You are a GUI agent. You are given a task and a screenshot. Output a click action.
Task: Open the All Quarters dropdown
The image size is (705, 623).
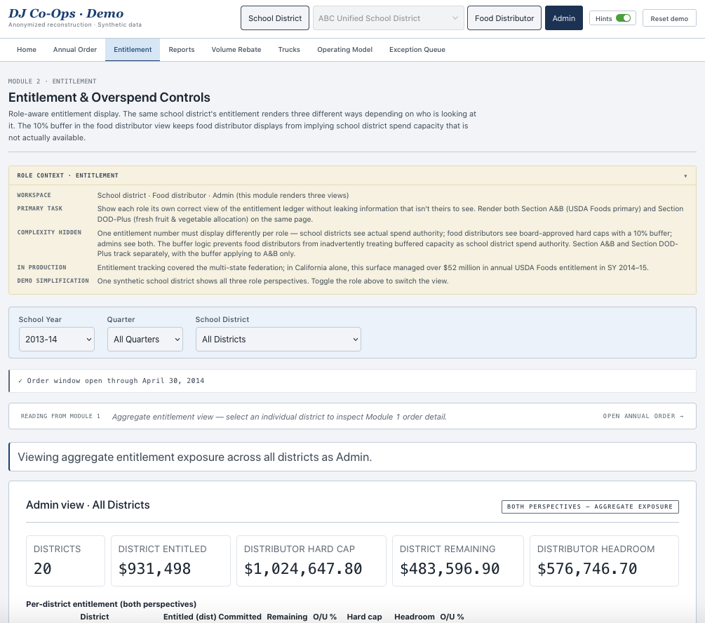click(x=145, y=339)
